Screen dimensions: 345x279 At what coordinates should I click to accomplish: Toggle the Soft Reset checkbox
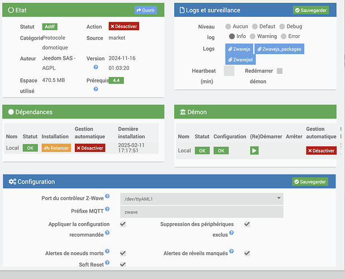click(123, 264)
